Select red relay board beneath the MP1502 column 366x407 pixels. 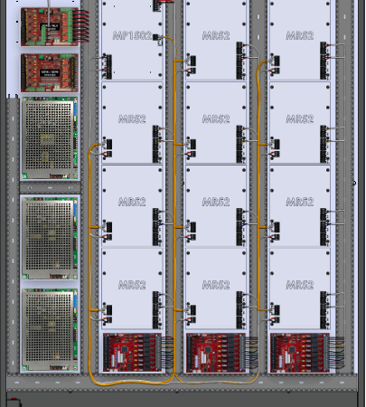tap(133, 353)
